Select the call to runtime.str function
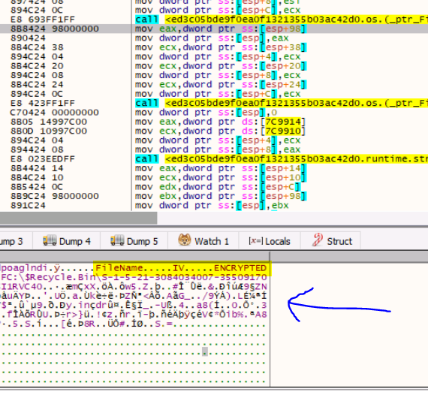Viewport: 428px width, 395px height. coord(281,158)
